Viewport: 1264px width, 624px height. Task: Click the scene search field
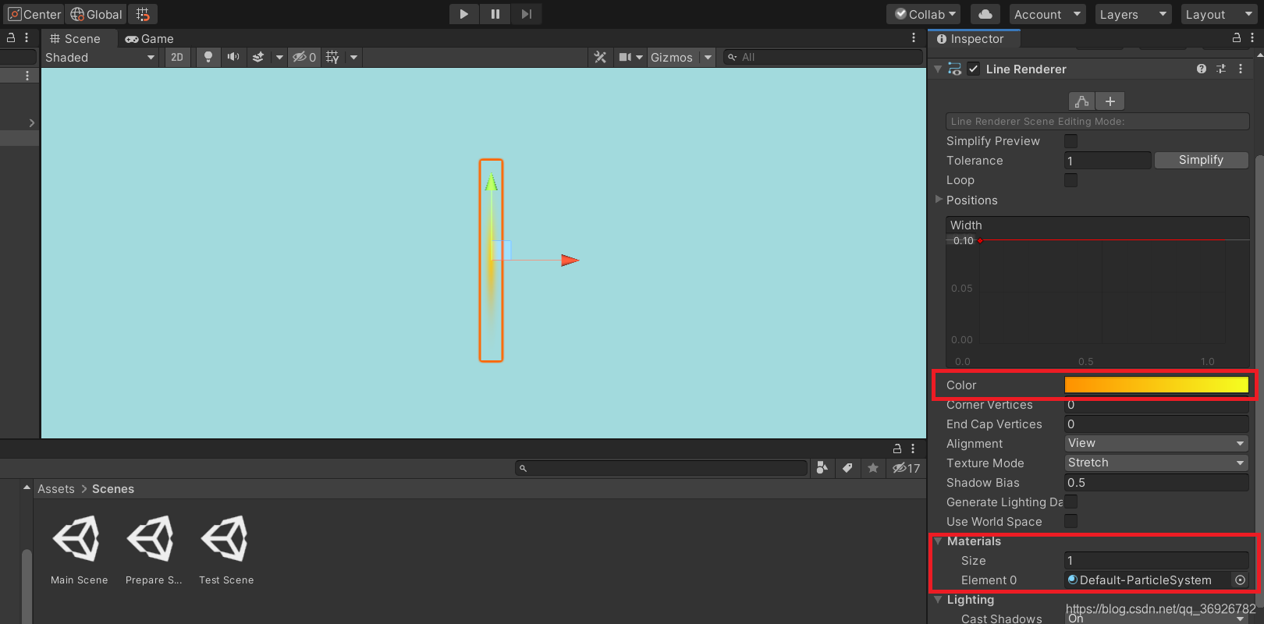point(823,57)
